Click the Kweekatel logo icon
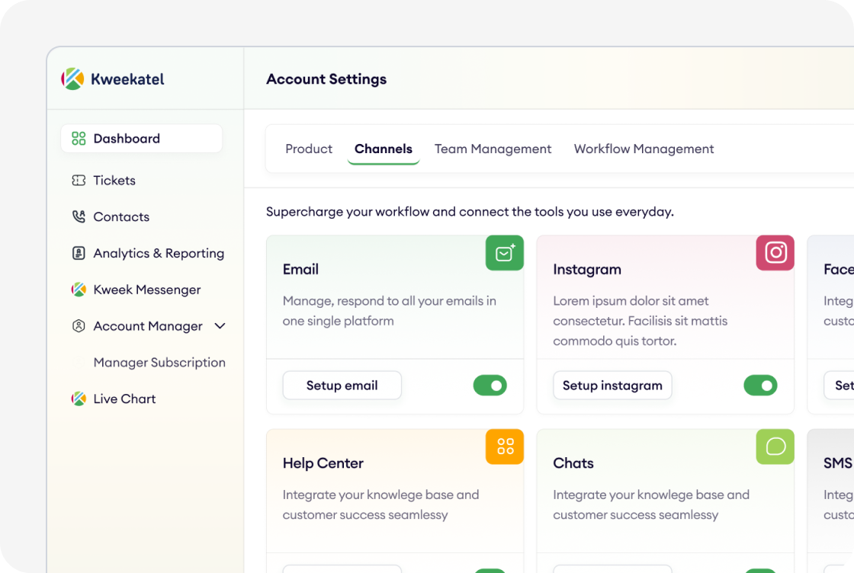 (x=72, y=79)
